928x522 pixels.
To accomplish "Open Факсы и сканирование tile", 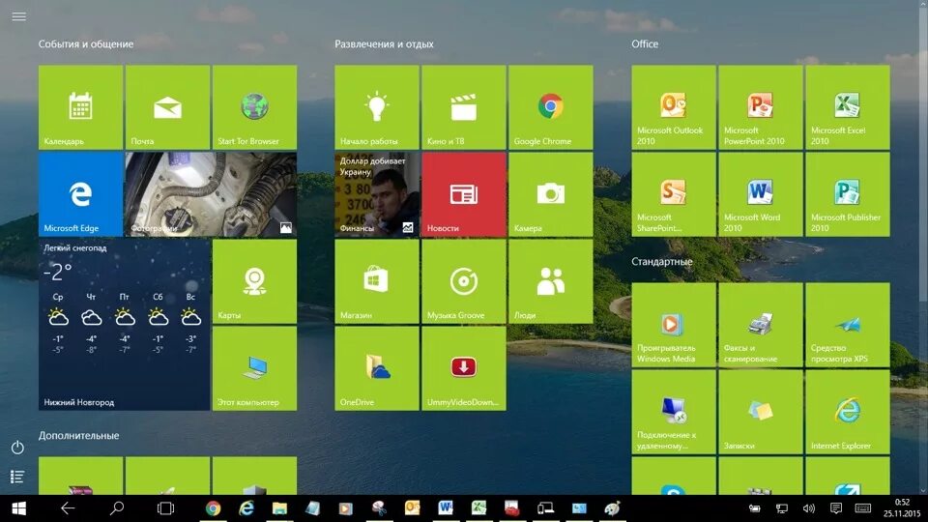I will 761,325.
